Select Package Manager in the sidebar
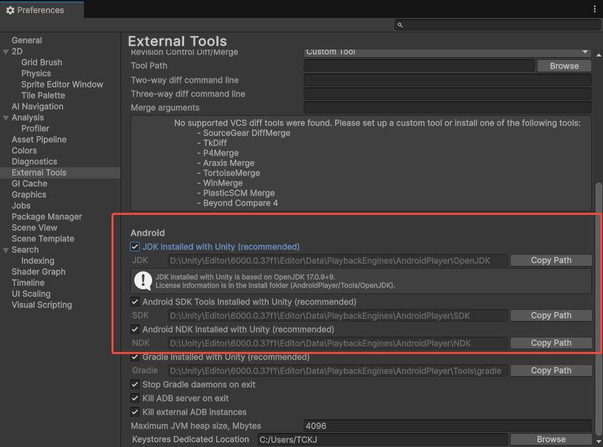 pos(46,216)
